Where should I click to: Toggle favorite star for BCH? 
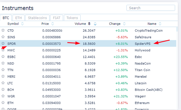tap(3, 89)
